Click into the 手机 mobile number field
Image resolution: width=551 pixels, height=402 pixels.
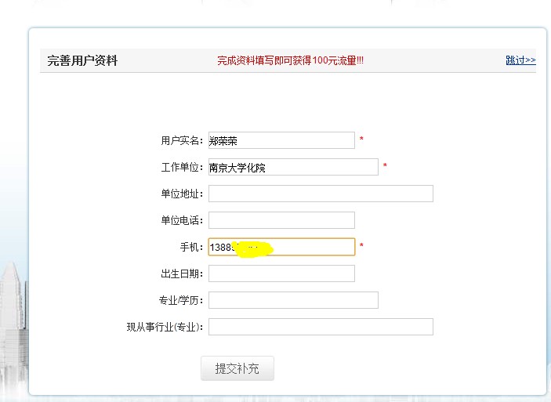pyautogui.click(x=314, y=247)
